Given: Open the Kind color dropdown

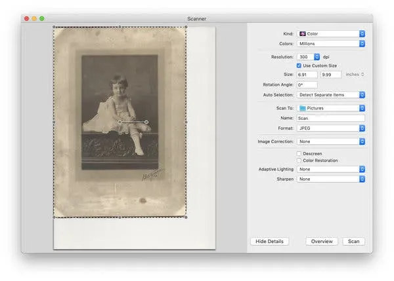Looking at the screenshot, I should click(x=330, y=33).
